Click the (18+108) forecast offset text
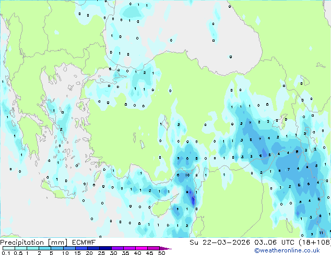 (315, 243)
